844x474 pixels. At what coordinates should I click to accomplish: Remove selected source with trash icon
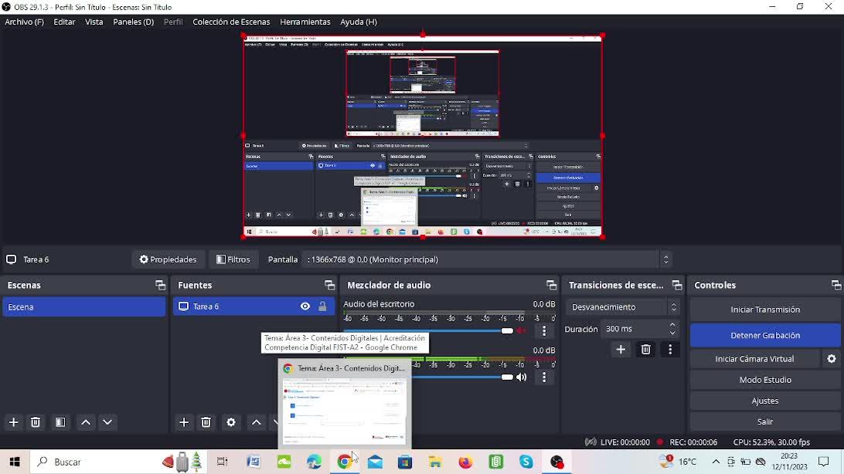click(206, 422)
